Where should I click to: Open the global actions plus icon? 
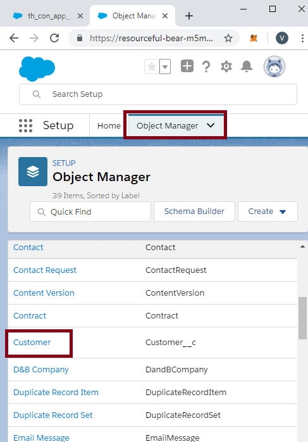(x=187, y=66)
